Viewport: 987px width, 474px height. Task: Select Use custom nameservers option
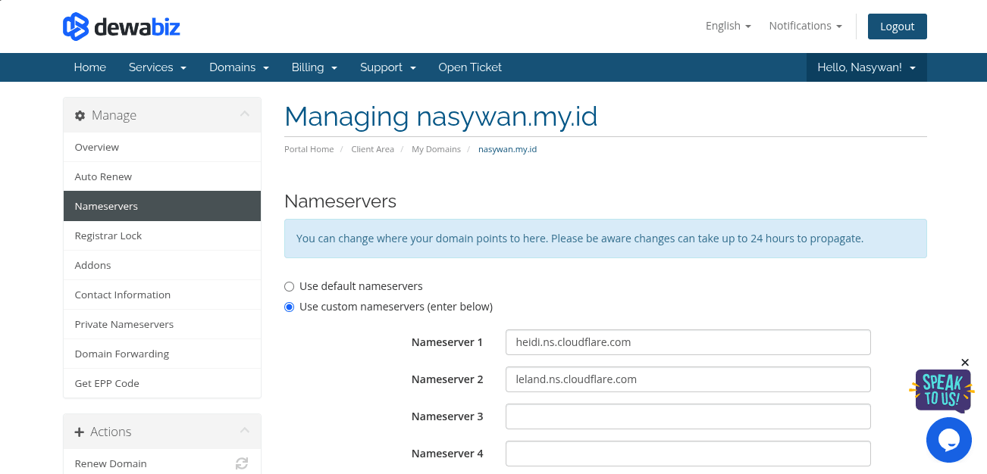289,307
